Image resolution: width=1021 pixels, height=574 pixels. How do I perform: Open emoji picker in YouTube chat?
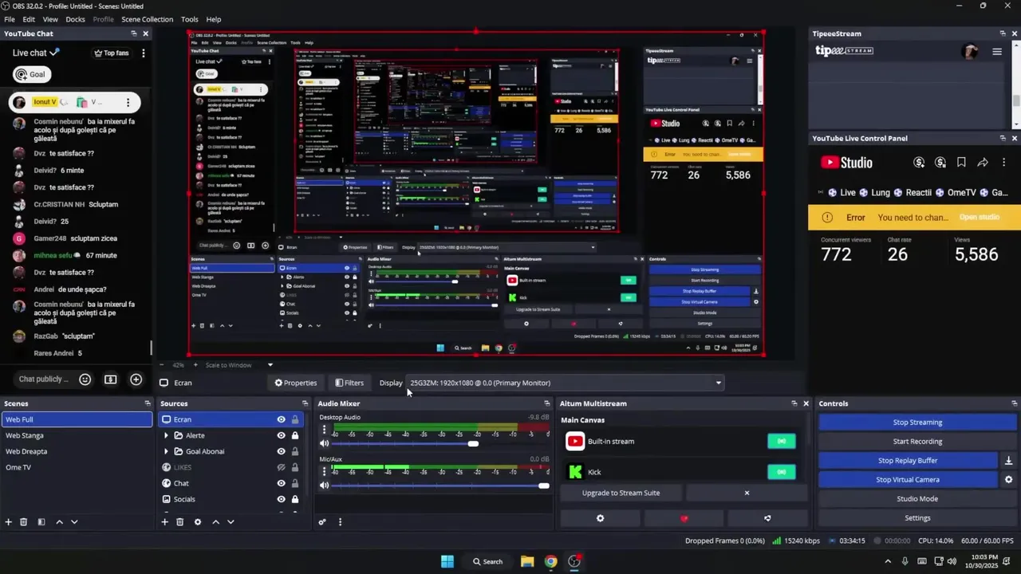point(85,379)
